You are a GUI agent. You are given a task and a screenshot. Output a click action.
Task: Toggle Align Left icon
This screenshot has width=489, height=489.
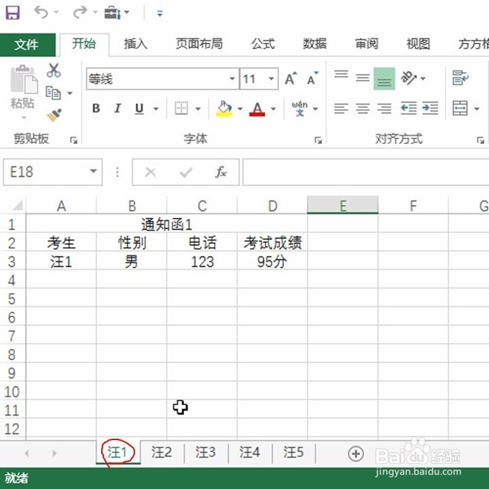[x=341, y=109]
